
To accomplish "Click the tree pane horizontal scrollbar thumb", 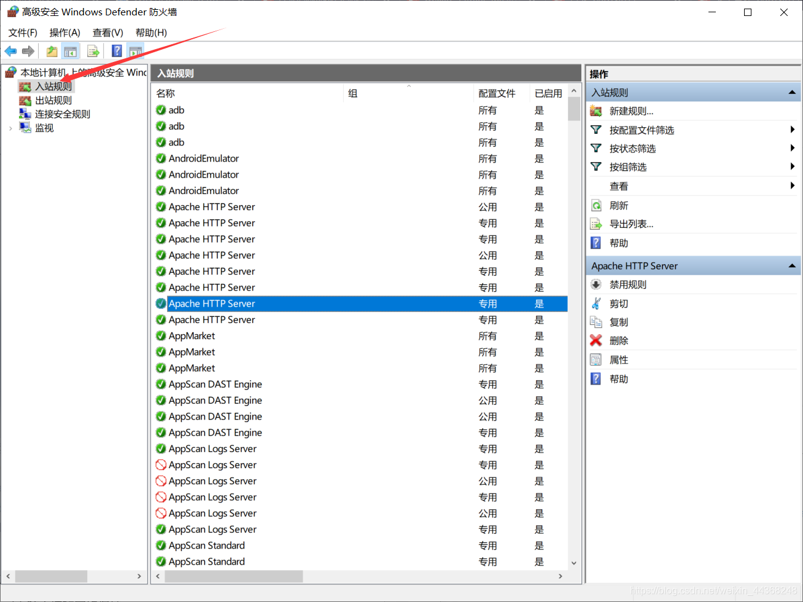I will (x=51, y=576).
